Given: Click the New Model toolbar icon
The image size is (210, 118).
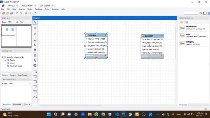Looking at the screenshot, I should [x=4, y=13].
